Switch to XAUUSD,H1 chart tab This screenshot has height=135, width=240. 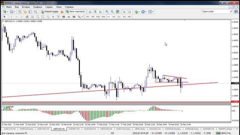click(155, 129)
